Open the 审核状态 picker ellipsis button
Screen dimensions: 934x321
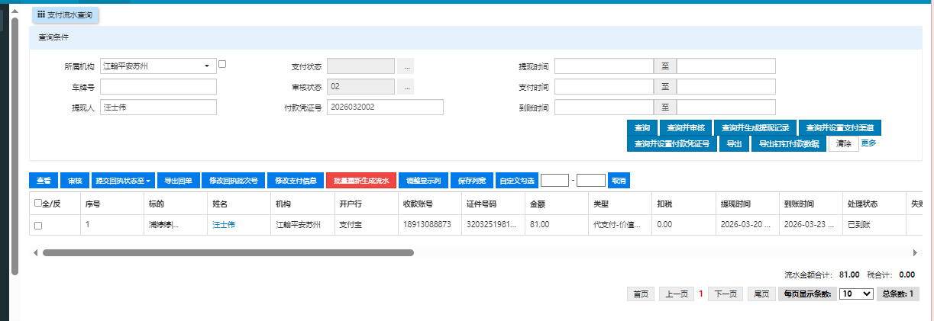tap(406, 87)
